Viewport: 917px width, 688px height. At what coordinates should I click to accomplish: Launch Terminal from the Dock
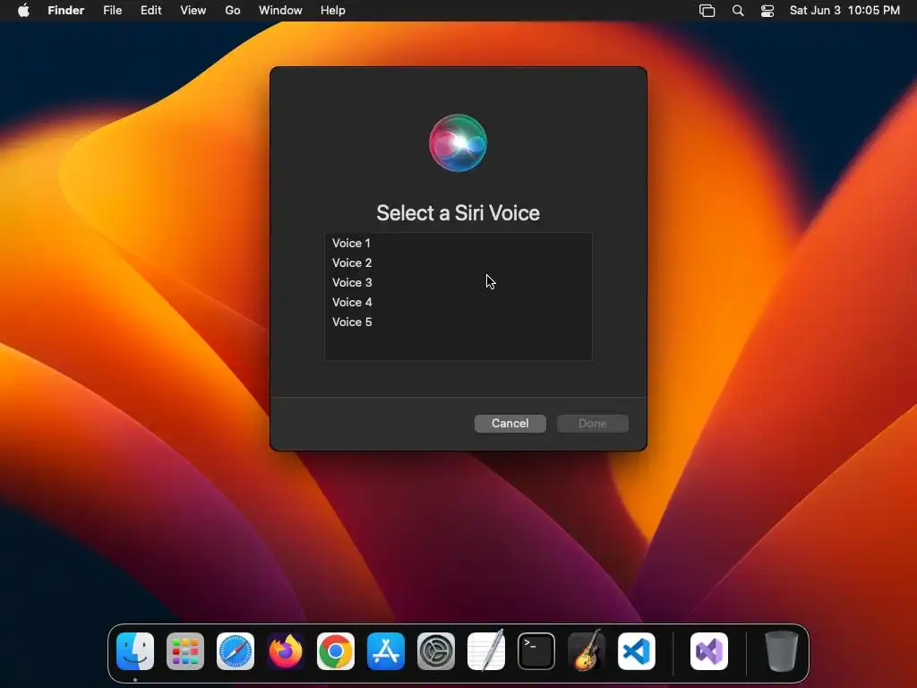536,651
